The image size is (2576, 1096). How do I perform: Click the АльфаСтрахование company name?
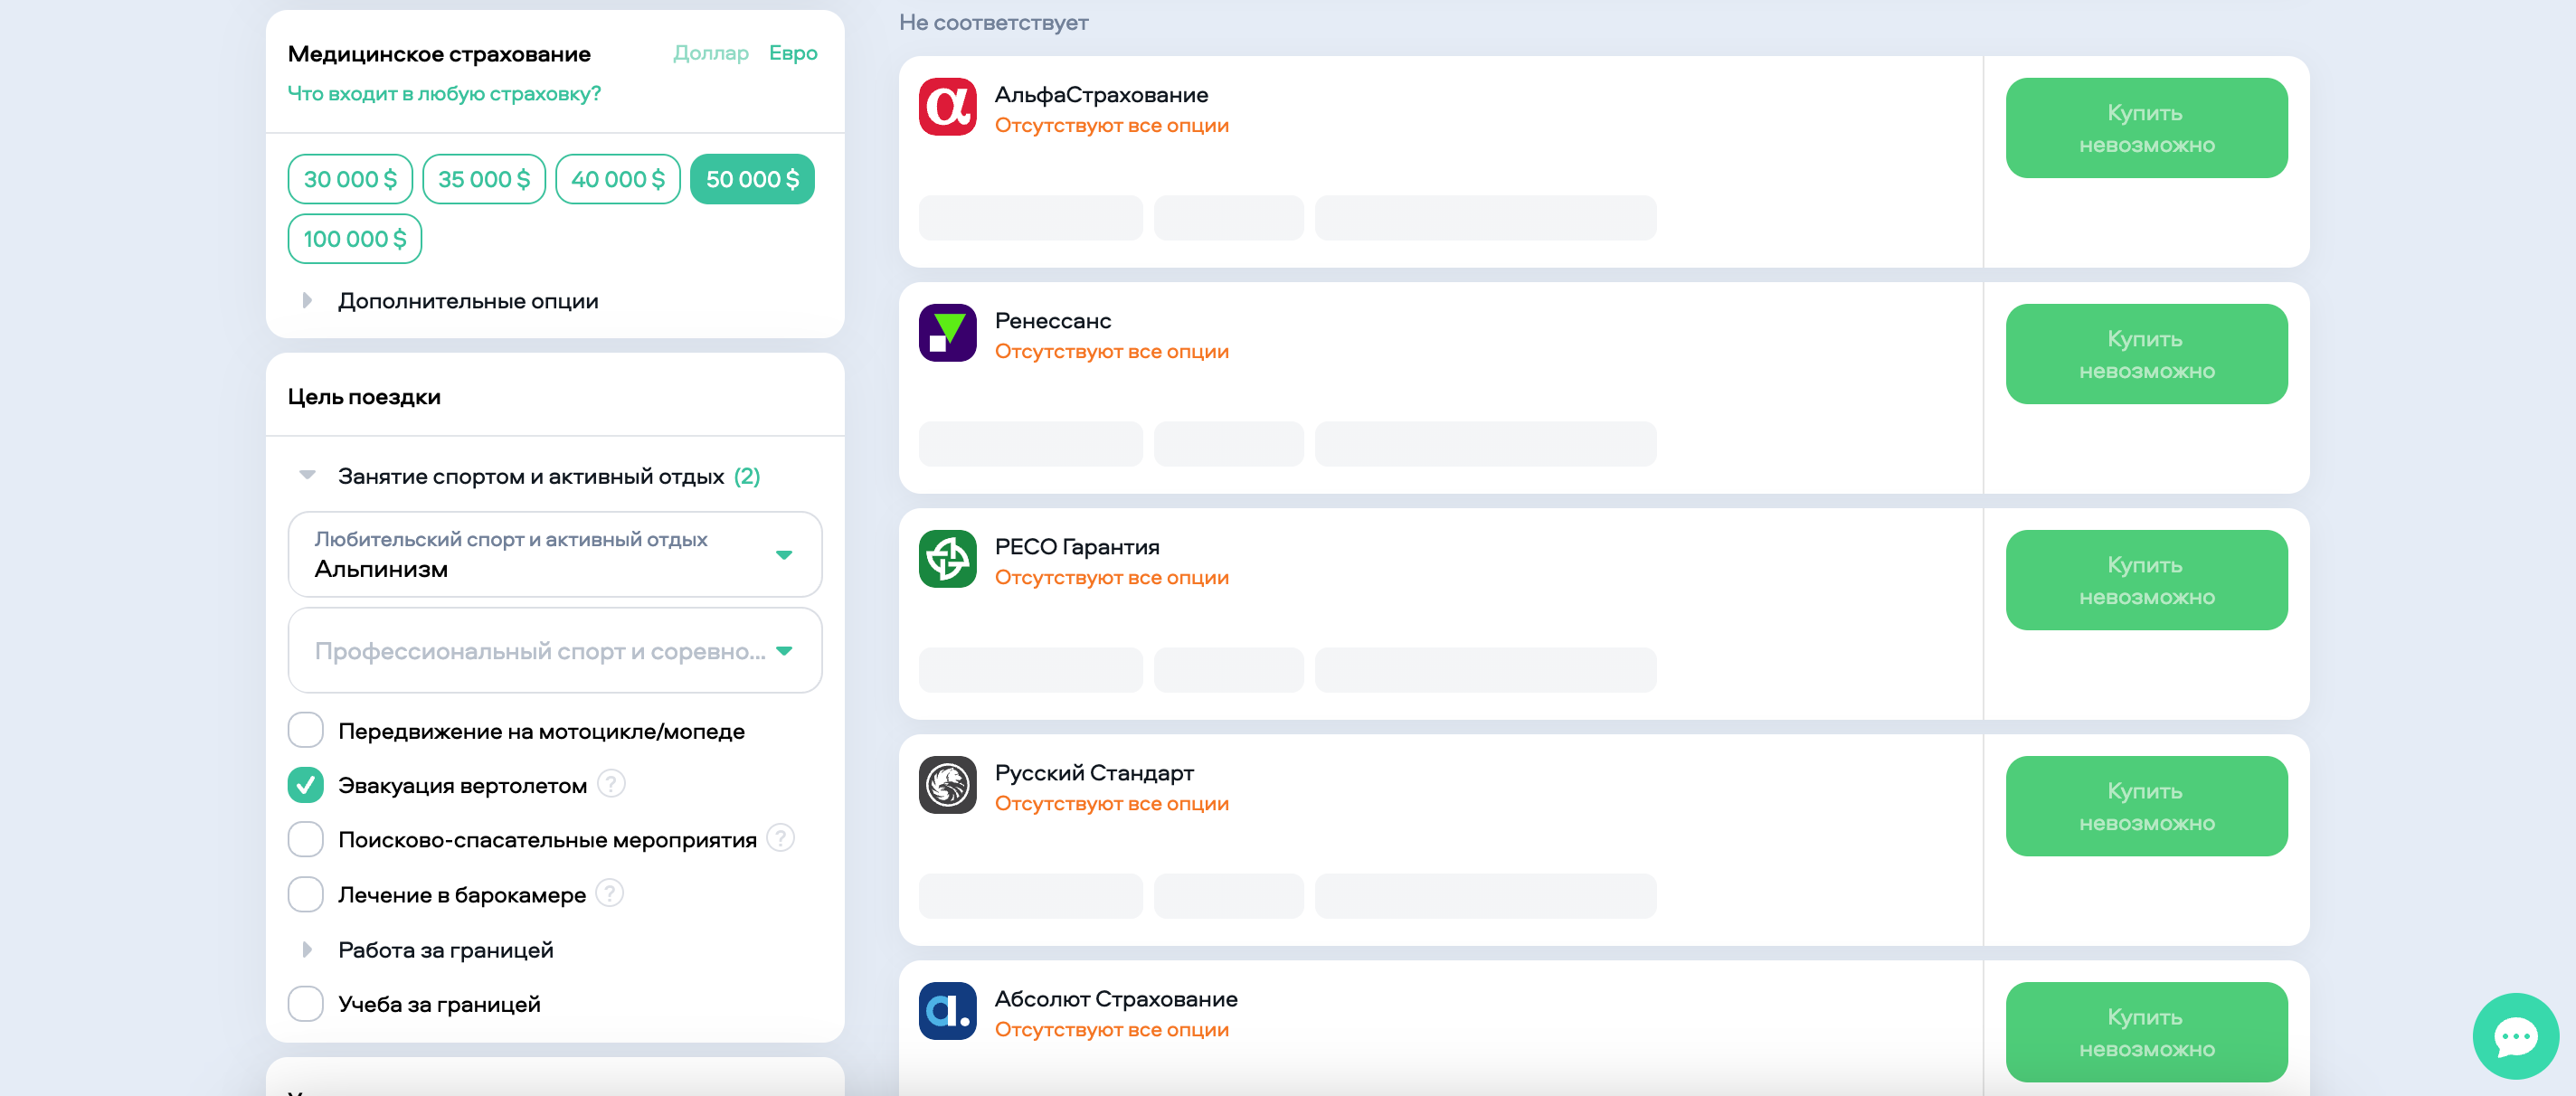click(x=1101, y=94)
